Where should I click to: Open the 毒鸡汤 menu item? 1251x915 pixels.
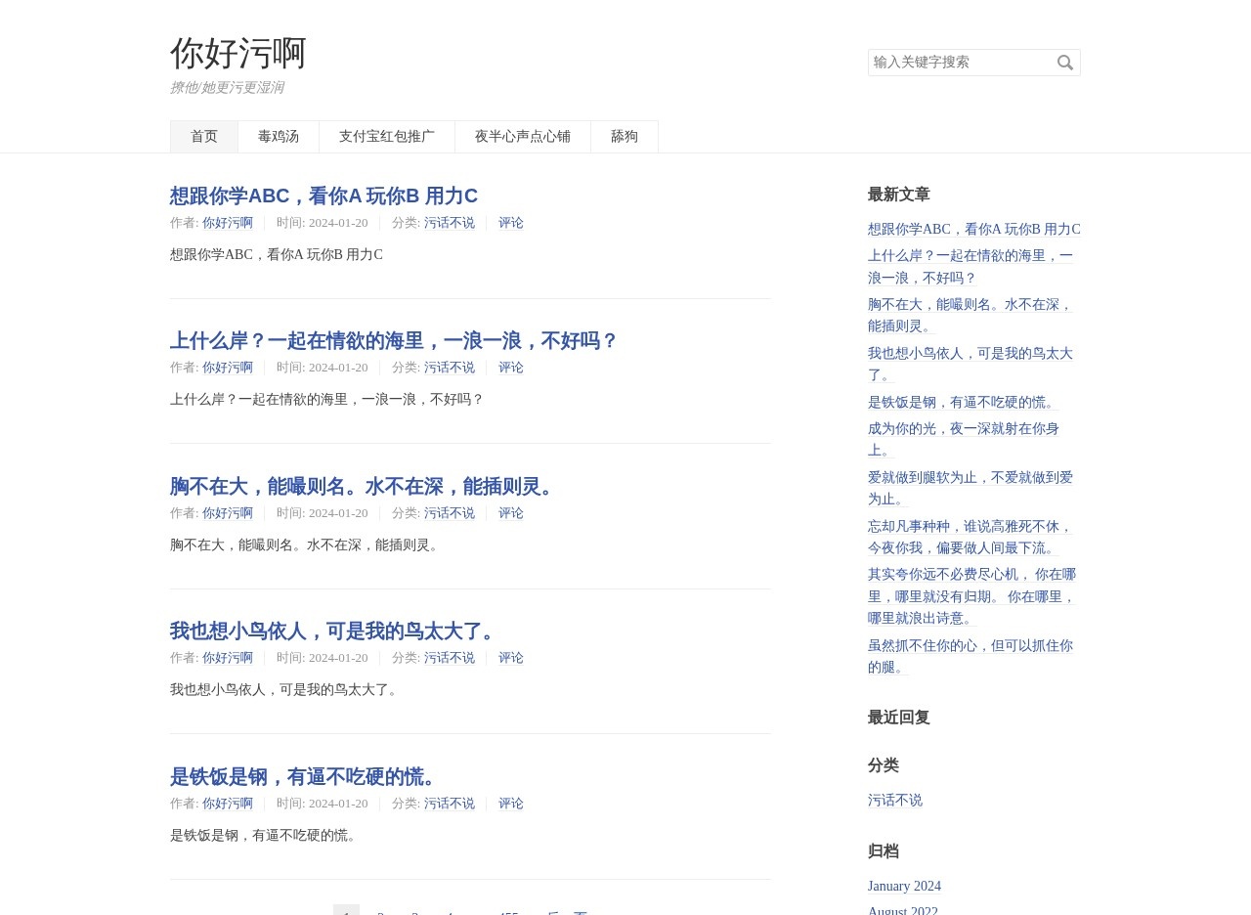(279, 137)
